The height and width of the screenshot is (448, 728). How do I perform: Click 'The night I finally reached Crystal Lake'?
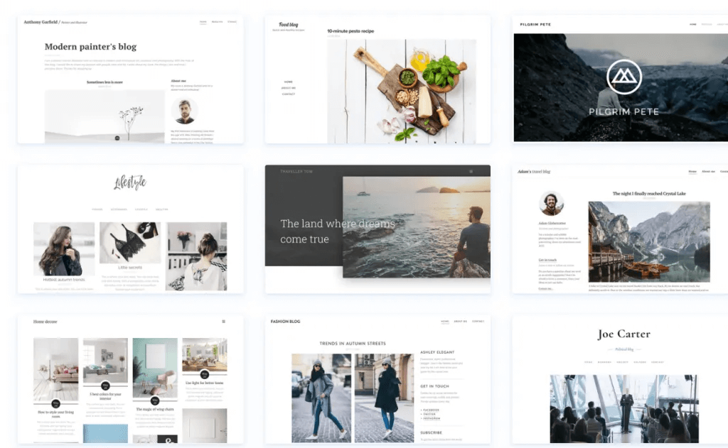(x=649, y=193)
